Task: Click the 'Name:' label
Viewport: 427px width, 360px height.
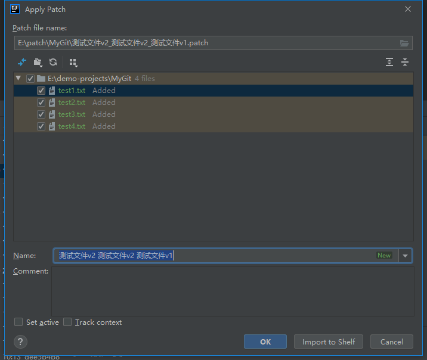Action: tap(24, 256)
